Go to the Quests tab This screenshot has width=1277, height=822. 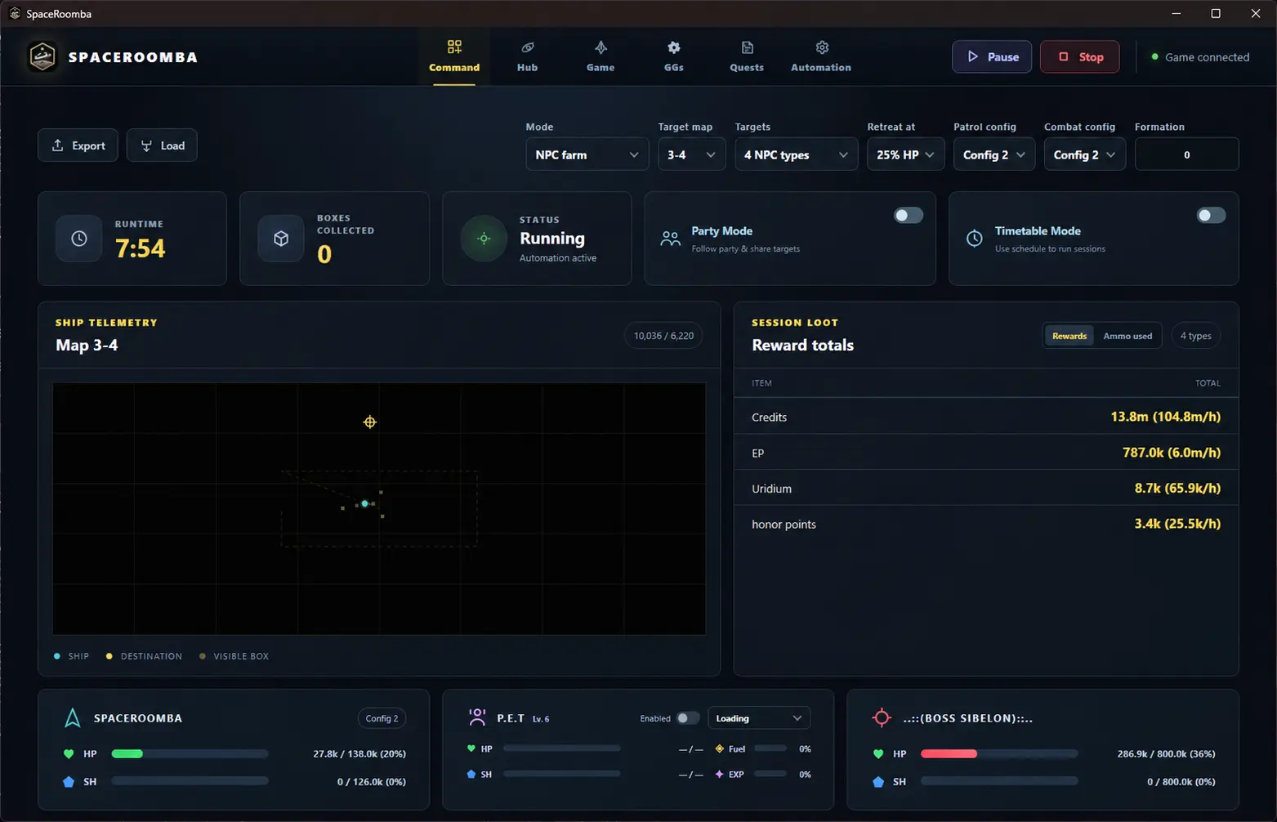[x=747, y=56]
